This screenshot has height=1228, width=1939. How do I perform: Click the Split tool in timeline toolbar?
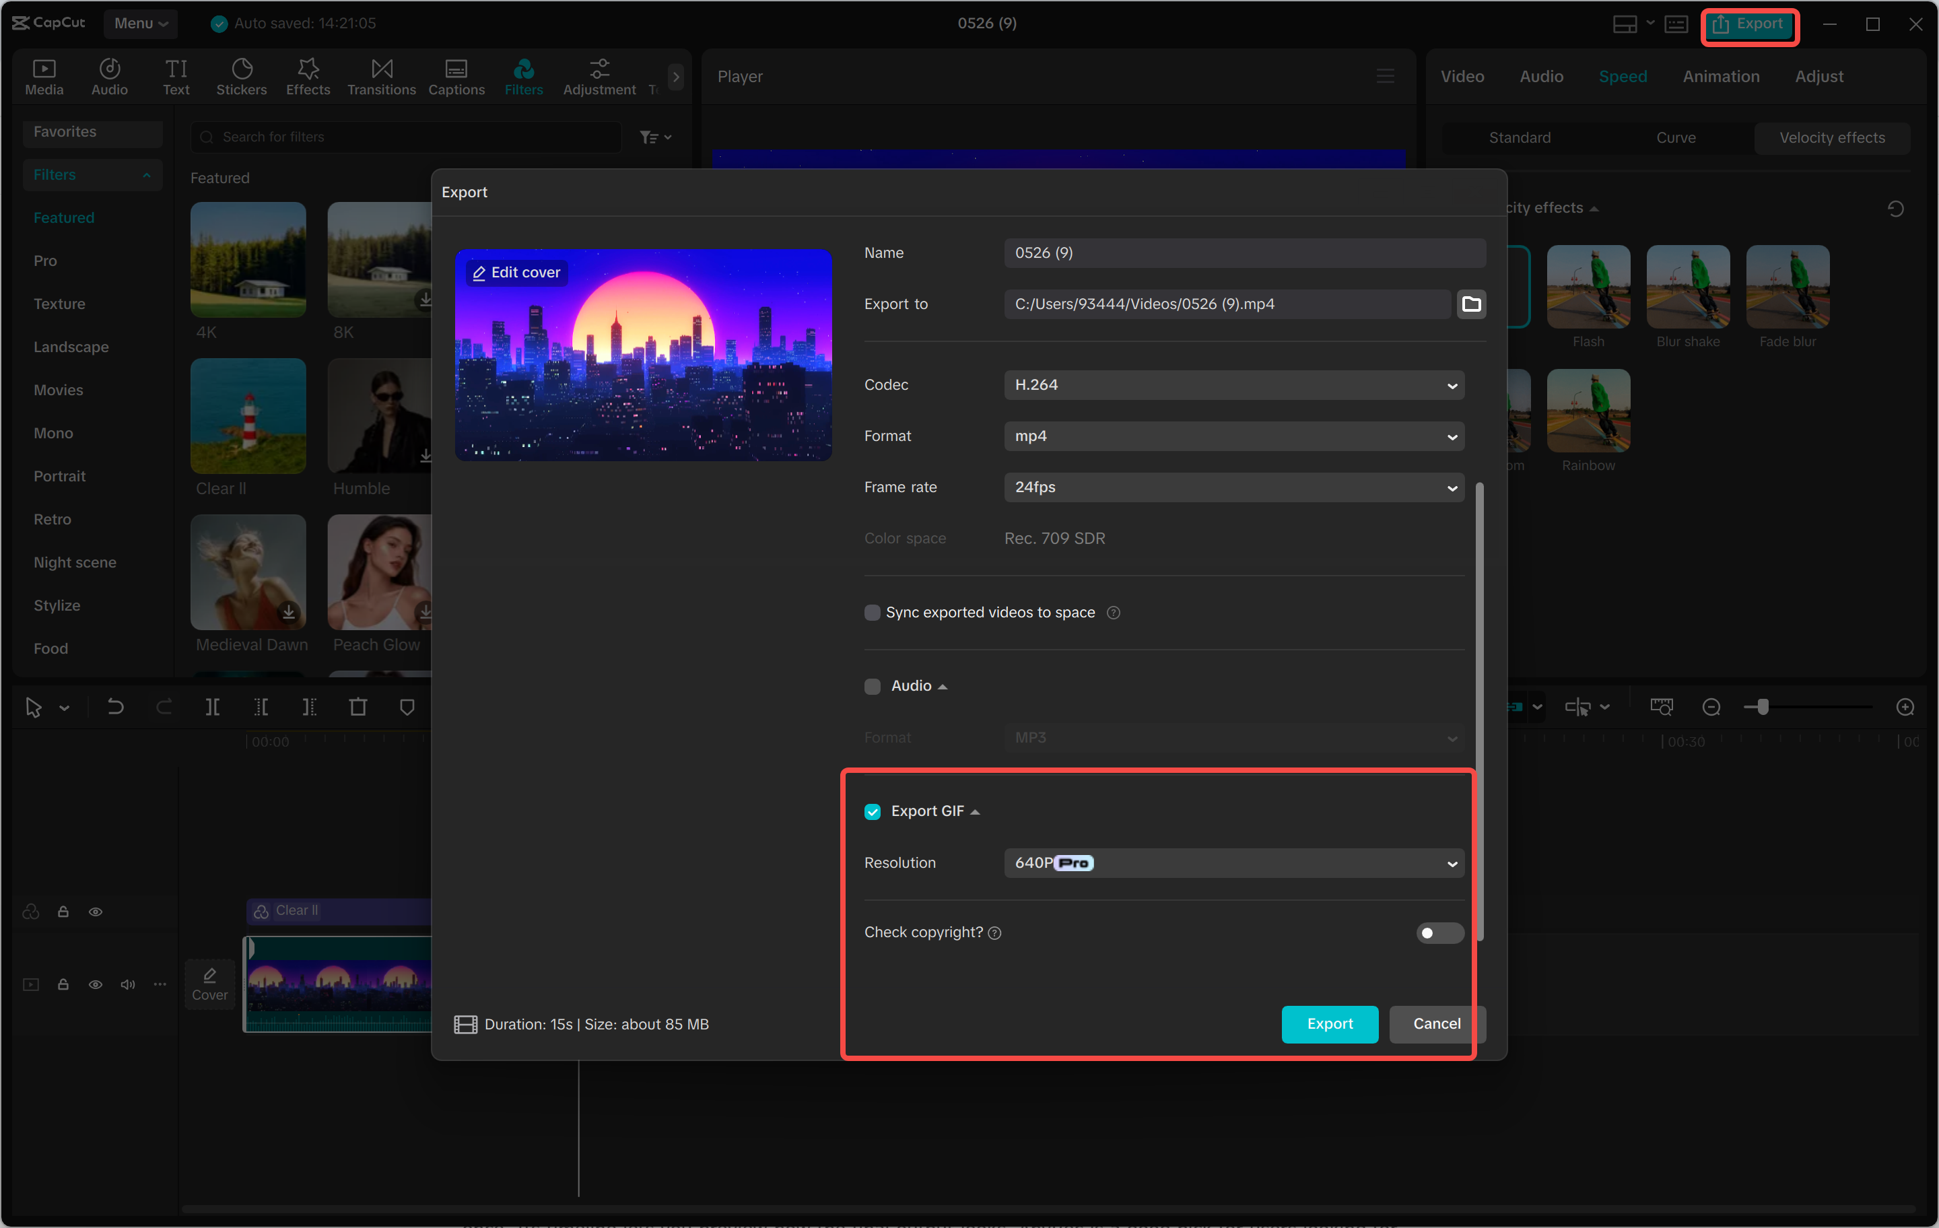point(213,707)
